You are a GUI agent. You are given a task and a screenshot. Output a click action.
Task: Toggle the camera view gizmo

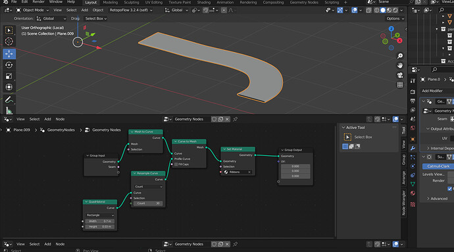click(400, 75)
